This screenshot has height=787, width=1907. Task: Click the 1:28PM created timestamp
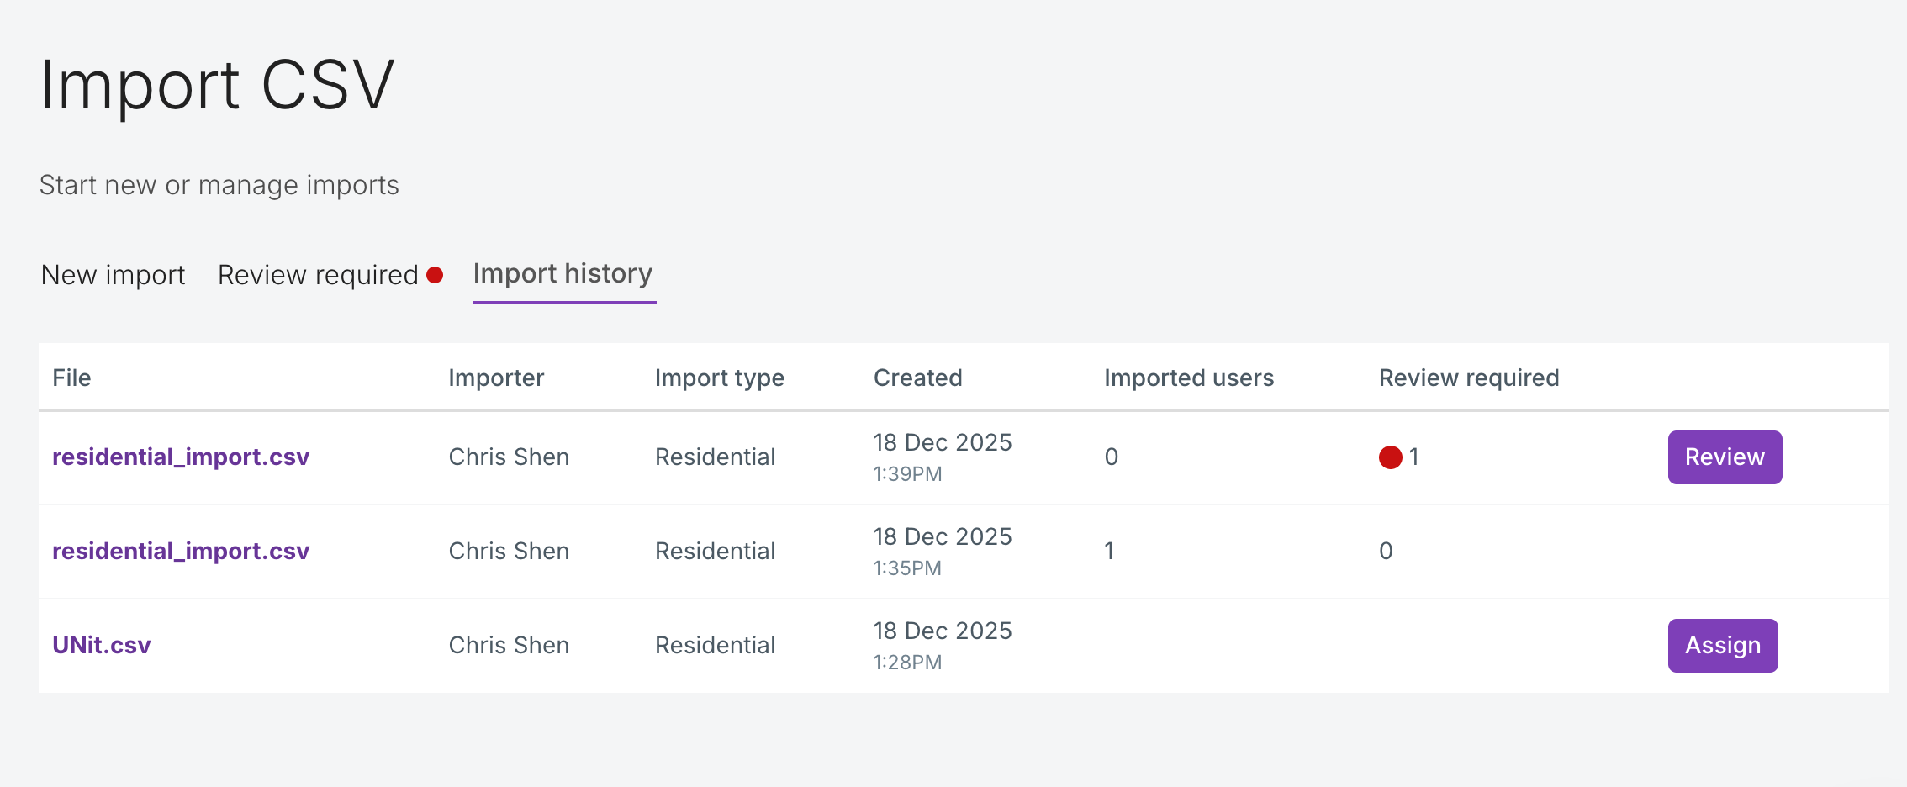point(907,663)
